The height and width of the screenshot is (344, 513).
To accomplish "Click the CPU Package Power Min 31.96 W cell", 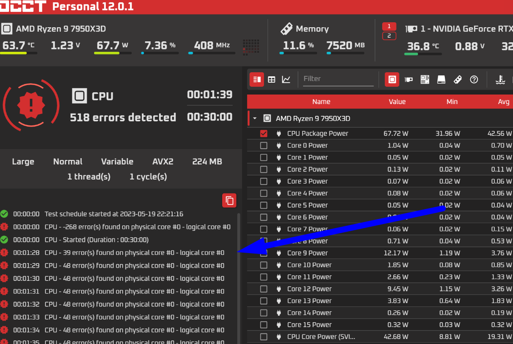I will point(448,134).
